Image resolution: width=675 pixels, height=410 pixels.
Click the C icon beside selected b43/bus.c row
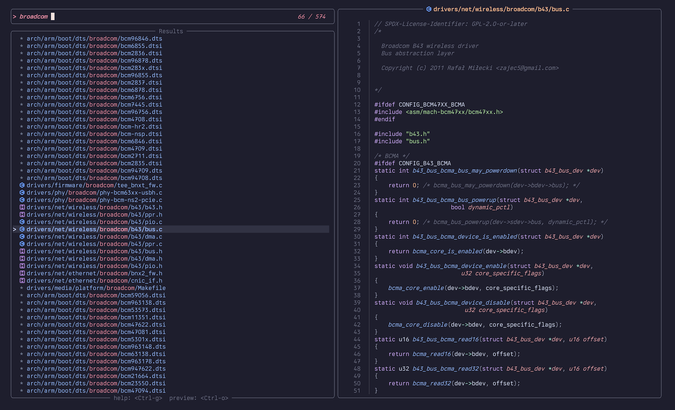pyautogui.click(x=22, y=229)
